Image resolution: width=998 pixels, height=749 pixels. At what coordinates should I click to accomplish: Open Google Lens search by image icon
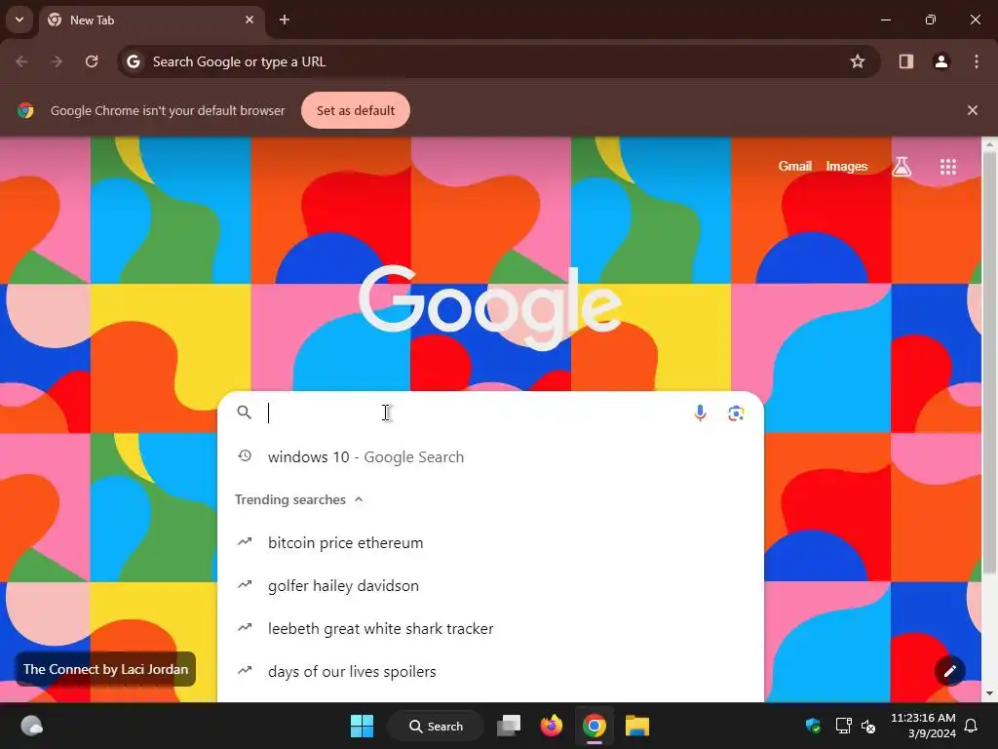[736, 413]
